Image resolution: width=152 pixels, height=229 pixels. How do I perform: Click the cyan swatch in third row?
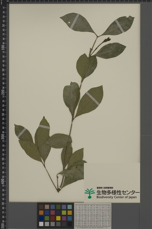70,218
